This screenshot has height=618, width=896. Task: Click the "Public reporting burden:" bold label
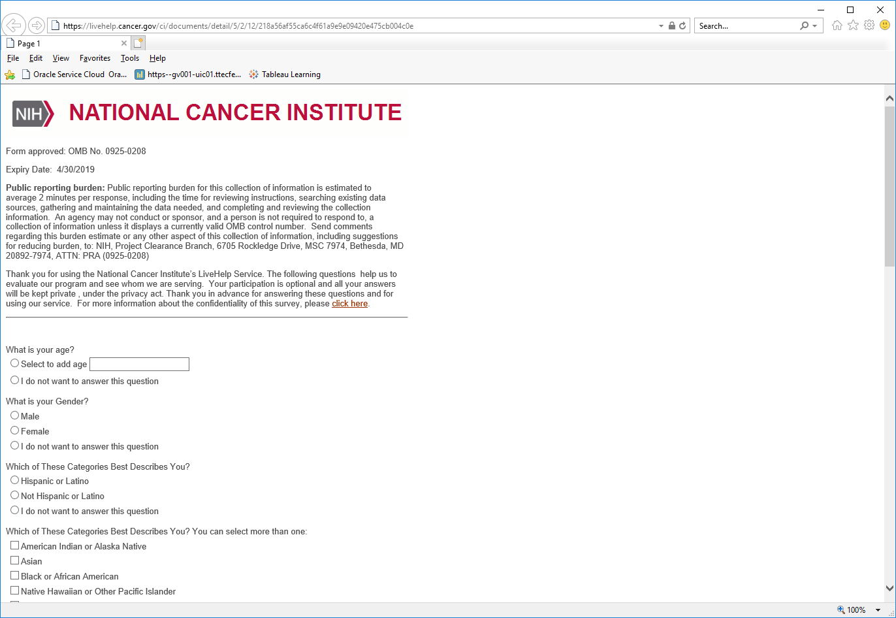56,188
